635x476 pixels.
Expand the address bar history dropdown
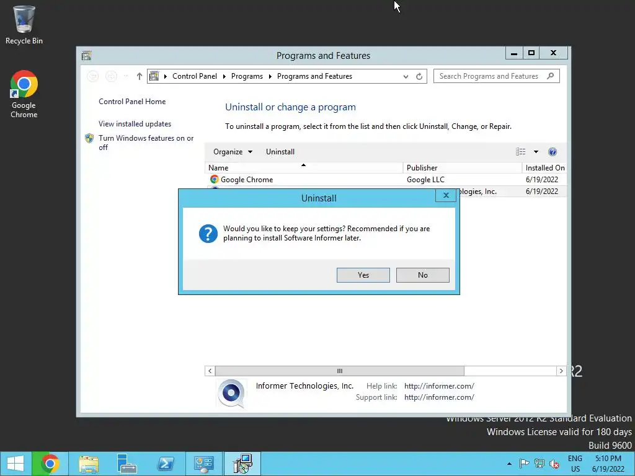pyautogui.click(x=406, y=76)
